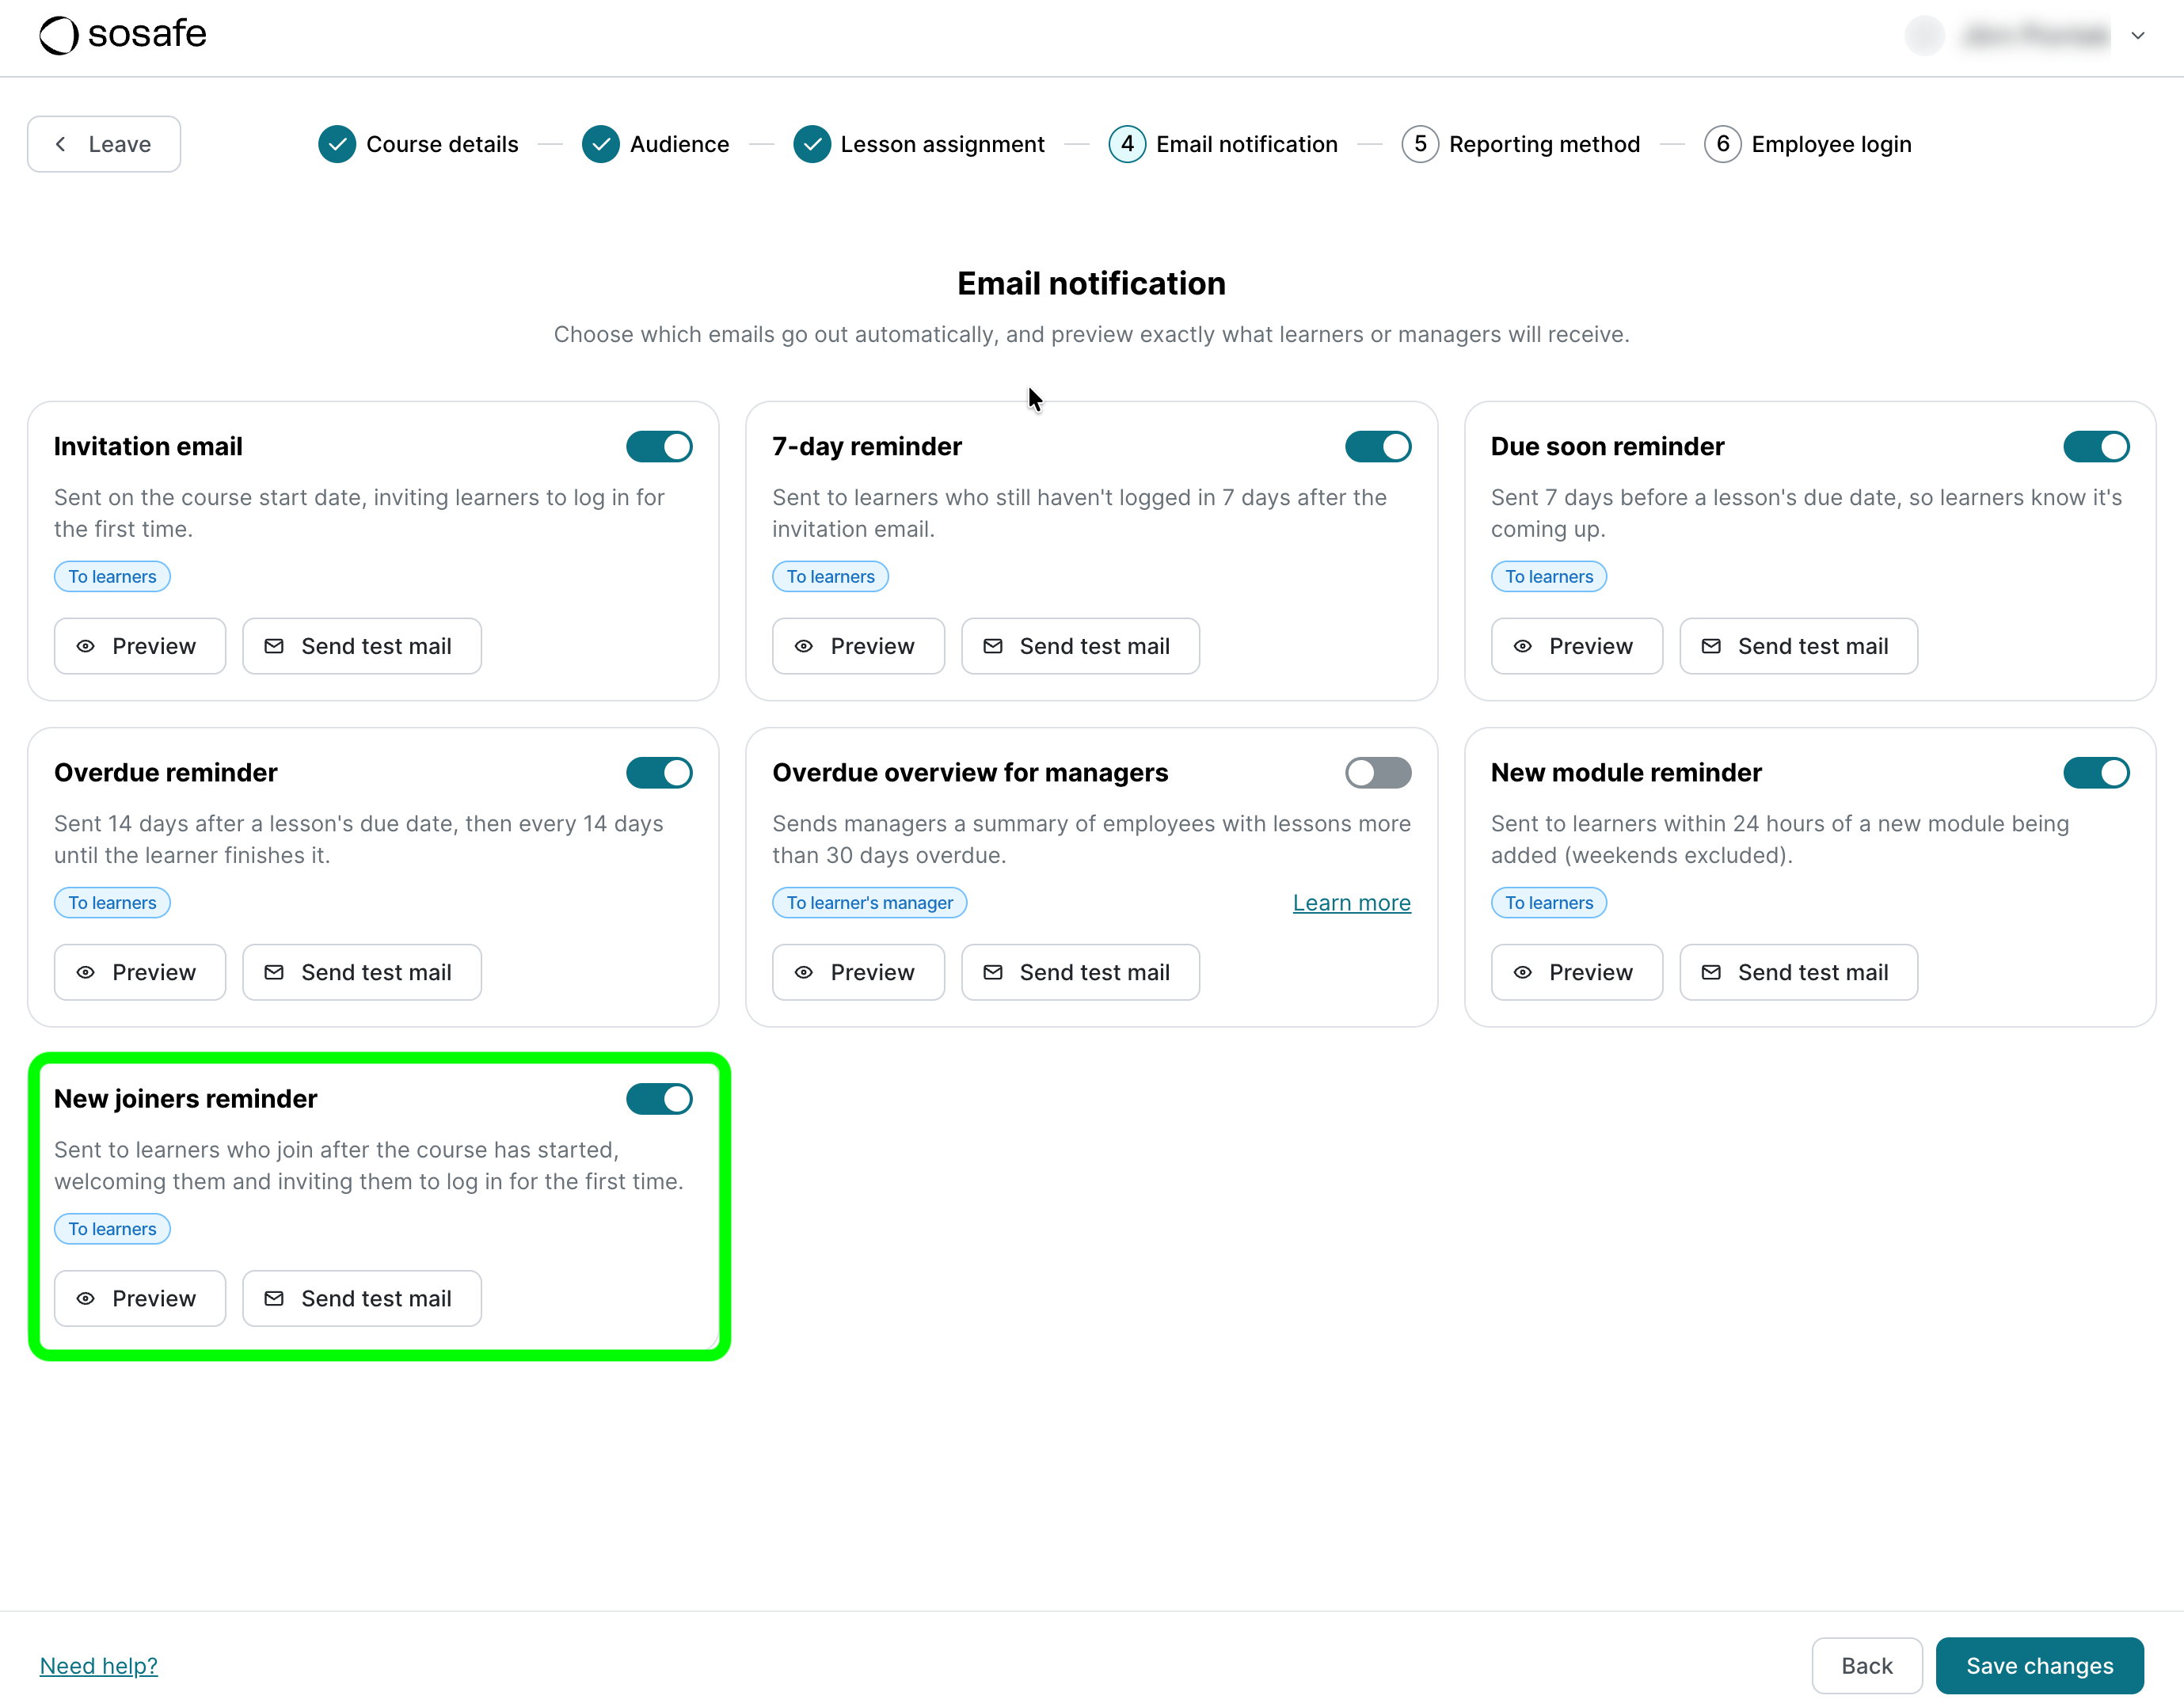This screenshot has width=2184, height=1707.
Task: Send test mail for New module reminder
Action: pyautogui.click(x=1799, y=972)
